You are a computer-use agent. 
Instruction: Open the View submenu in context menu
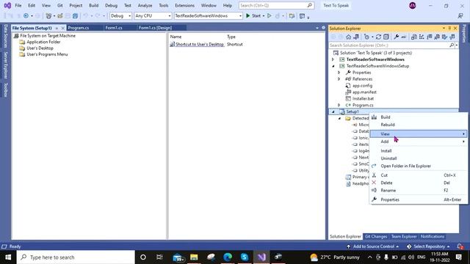point(419,133)
